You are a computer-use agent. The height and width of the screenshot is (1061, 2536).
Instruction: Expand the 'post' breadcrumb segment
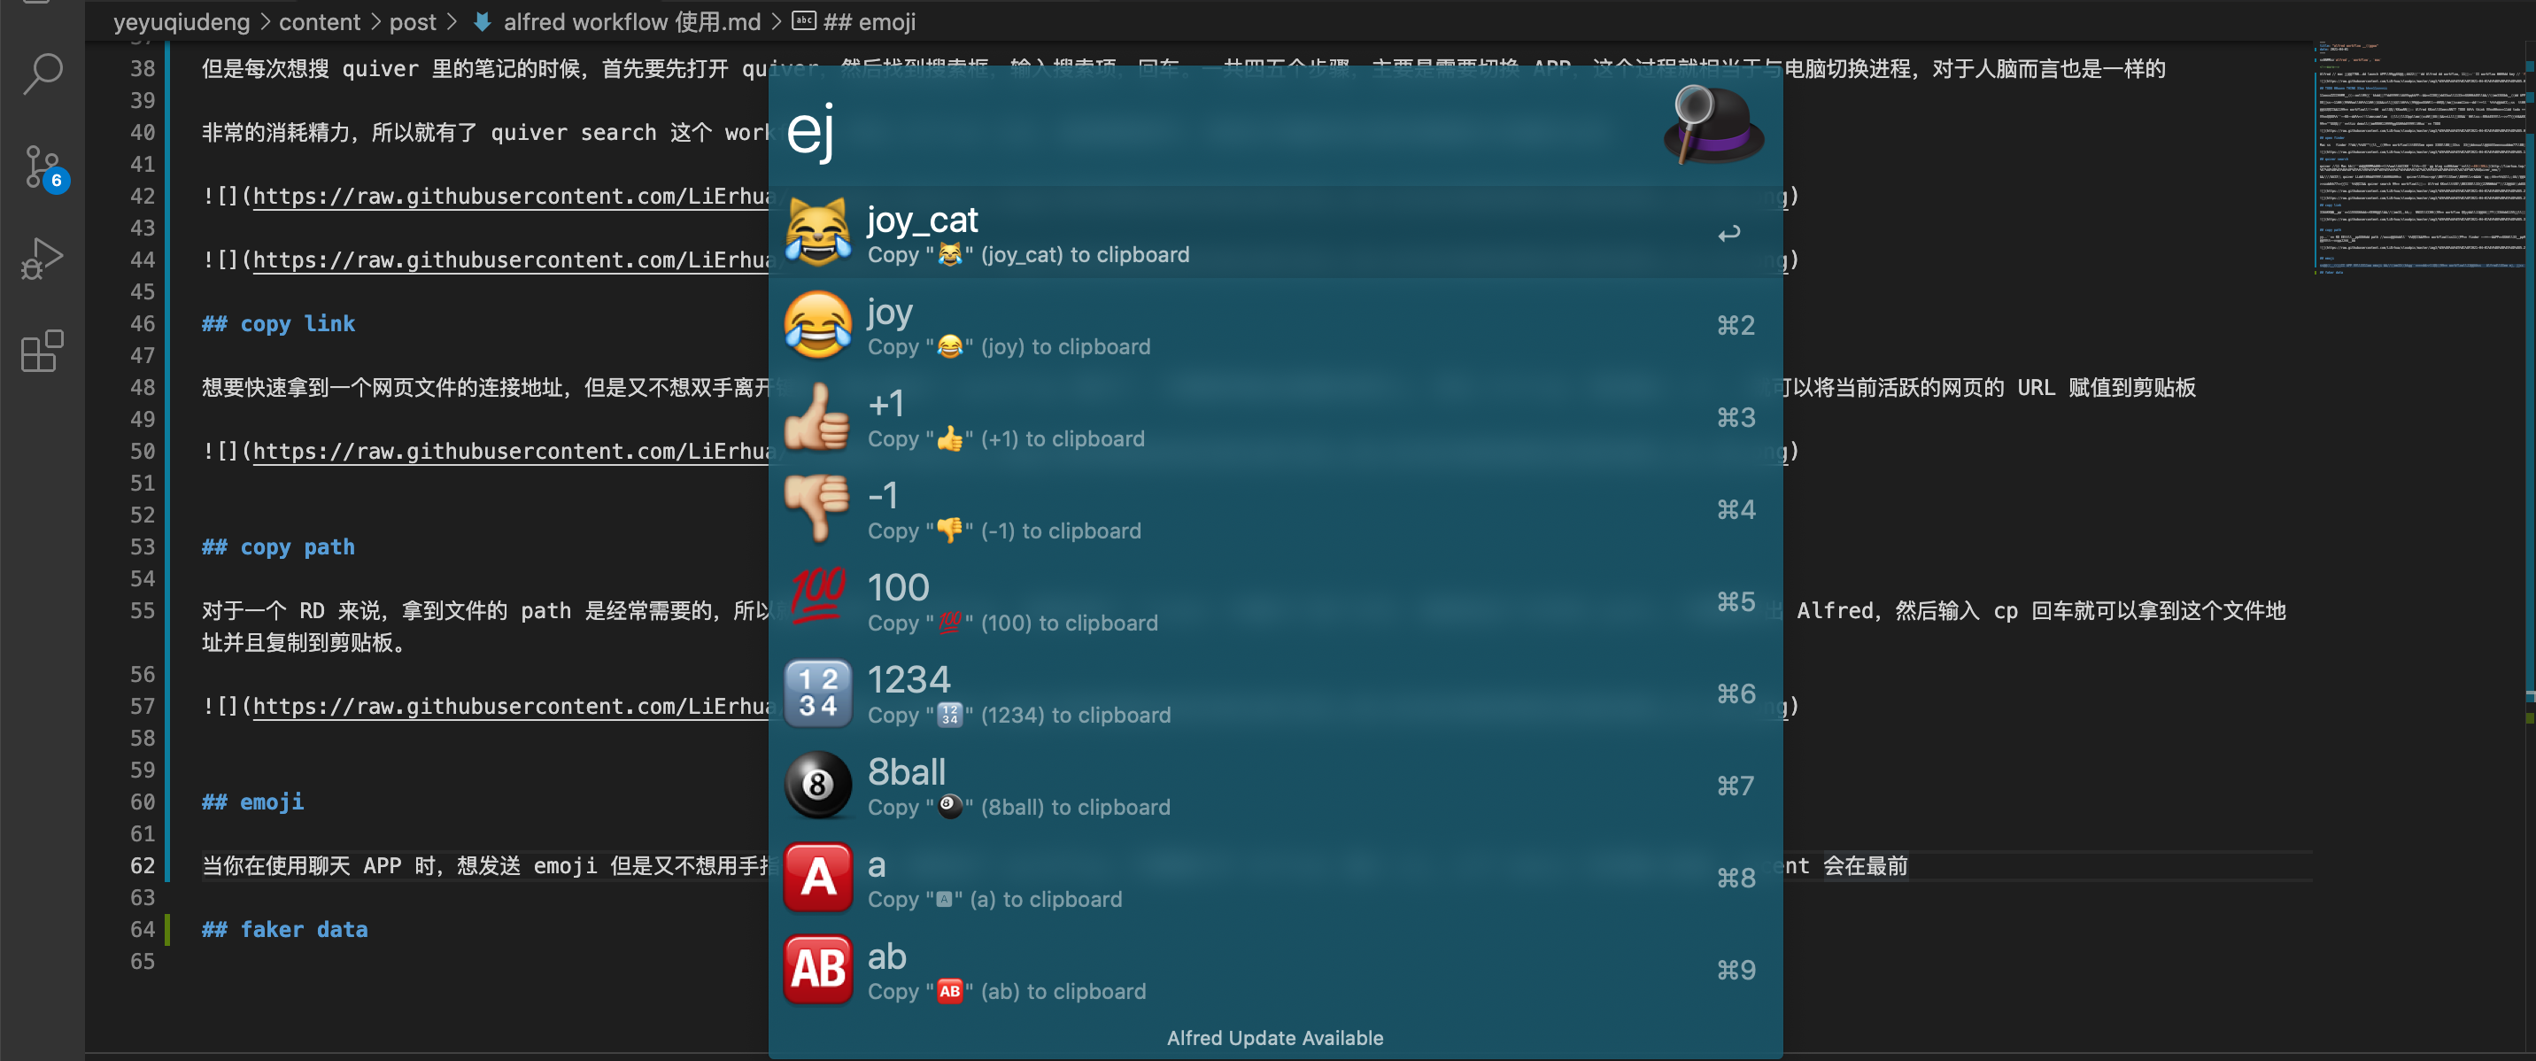[412, 21]
